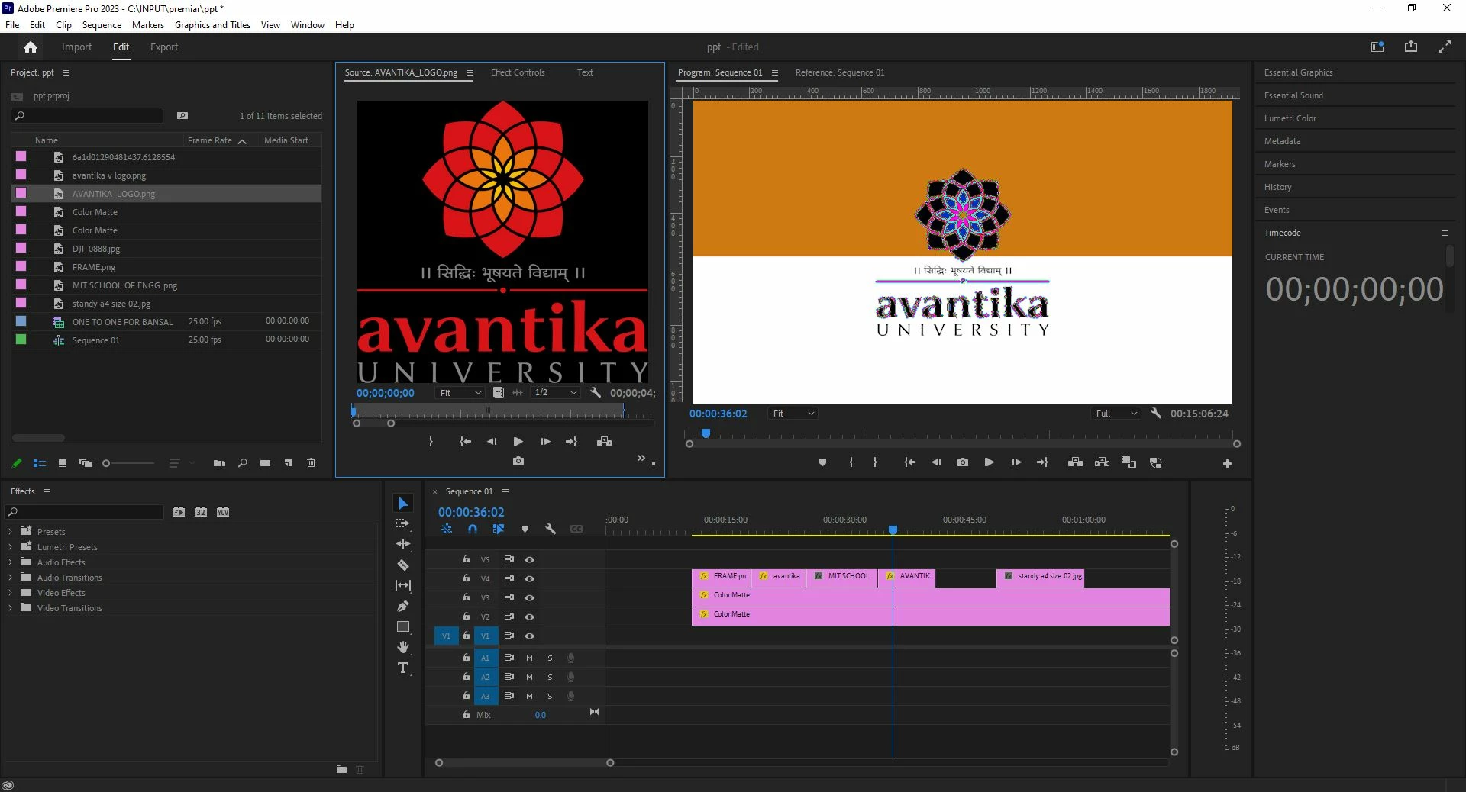1466x792 pixels.
Task: Filter Effects by Accelerated Effects icon
Action: (x=179, y=512)
